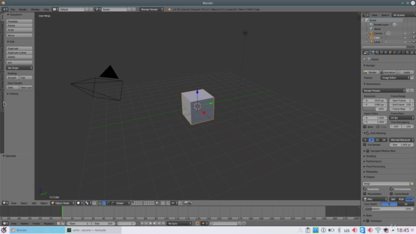The width and height of the screenshot is (416, 234).
Task: Open the Display Image Editor dropdown
Action: [395, 78]
